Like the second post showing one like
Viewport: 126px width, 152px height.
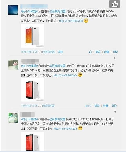coord(88,106)
